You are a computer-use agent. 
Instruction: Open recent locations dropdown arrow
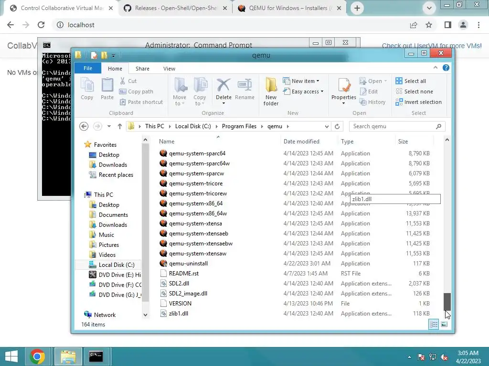coord(109,126)
